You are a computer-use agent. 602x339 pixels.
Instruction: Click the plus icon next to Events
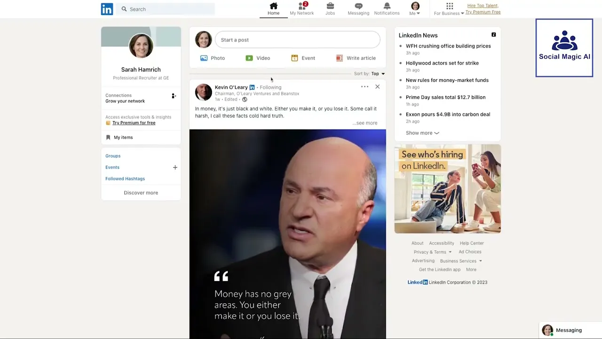[175, 167]
